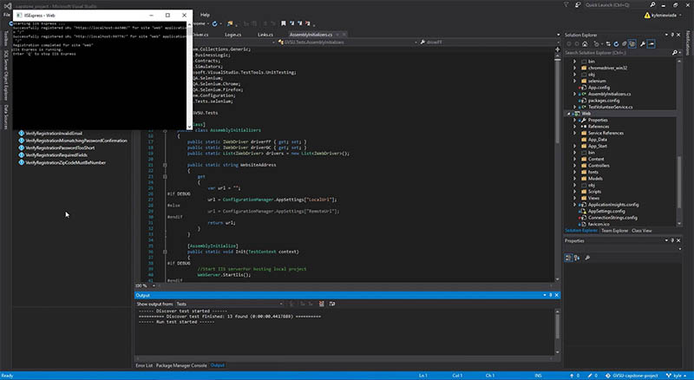
Task: Click Clear All icon in Output toolbar
Action: 321,305
